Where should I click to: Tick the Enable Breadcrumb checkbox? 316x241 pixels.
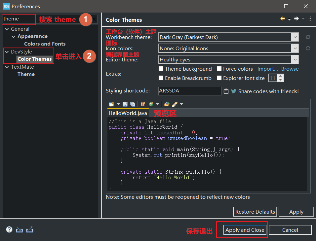coord(161,78)
